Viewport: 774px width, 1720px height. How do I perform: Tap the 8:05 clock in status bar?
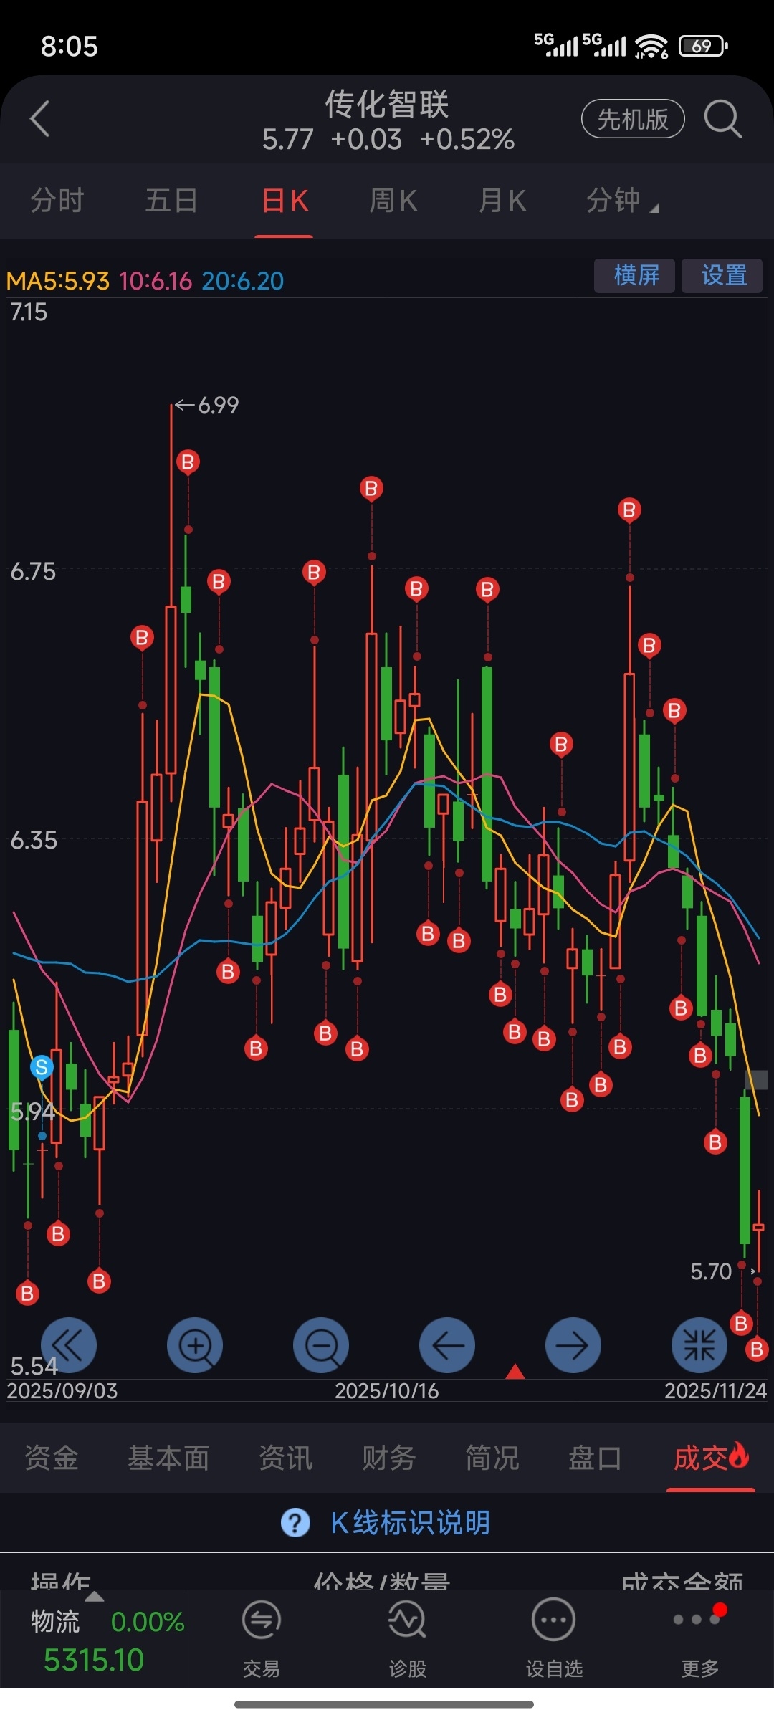pyautogui.click(x=69, y=47)
